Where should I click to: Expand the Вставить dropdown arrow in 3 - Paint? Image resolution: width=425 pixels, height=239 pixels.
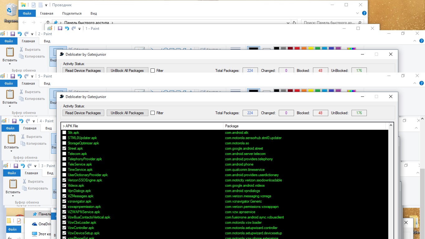[x=13, y=196]
